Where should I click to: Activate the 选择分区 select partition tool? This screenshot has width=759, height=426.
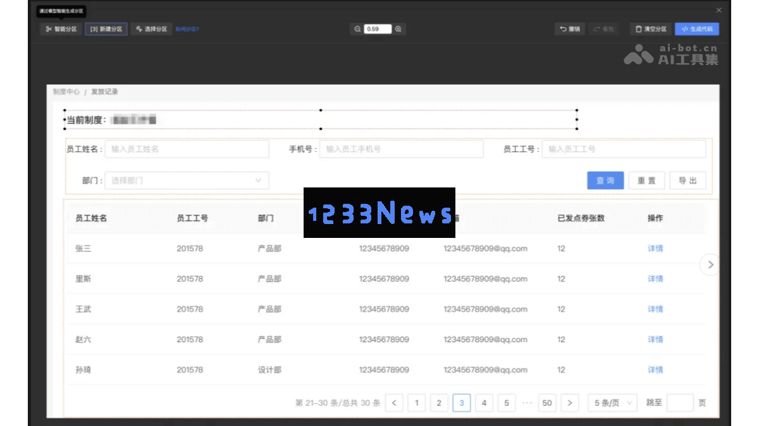point(152,29)
